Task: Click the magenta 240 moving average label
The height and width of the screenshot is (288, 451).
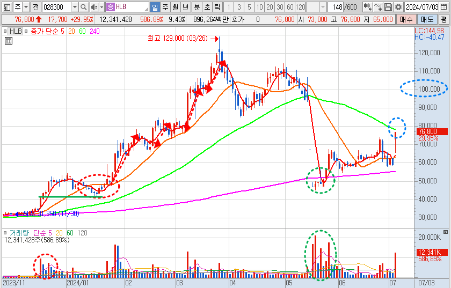Action: [94, 31]
